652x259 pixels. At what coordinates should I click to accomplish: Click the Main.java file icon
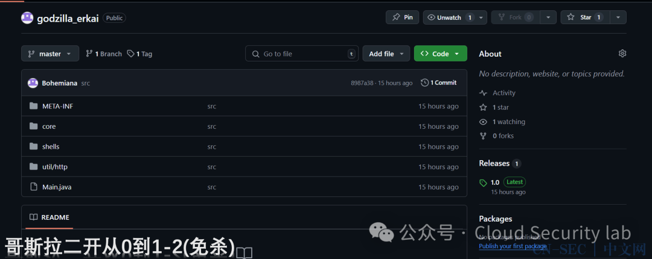point(34,187)
